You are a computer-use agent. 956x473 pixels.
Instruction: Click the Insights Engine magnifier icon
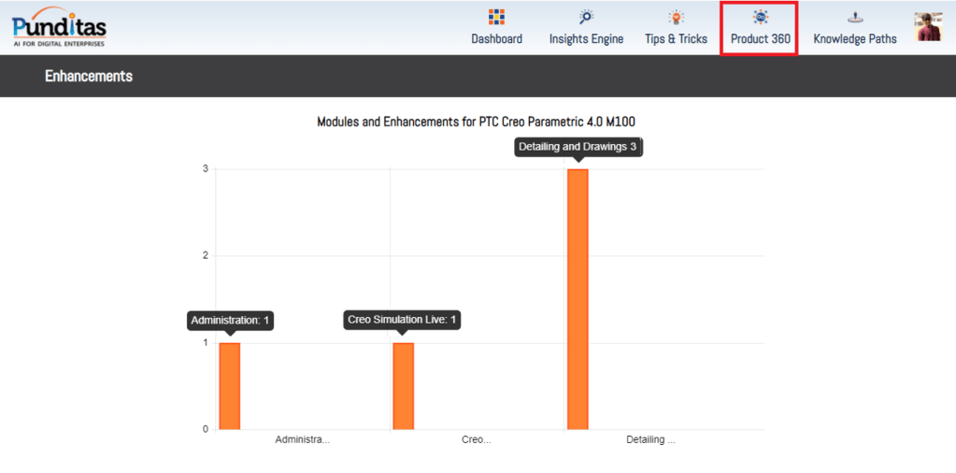pos(586,17)
